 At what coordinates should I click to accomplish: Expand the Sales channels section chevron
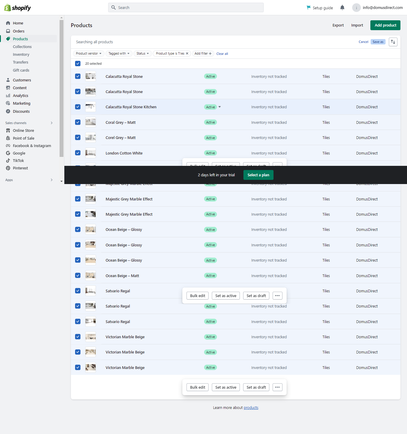[52, 123]
